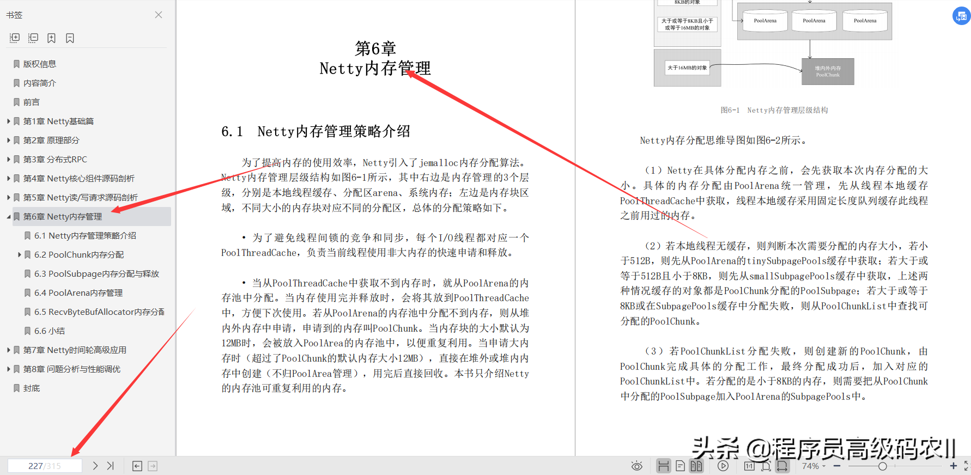
Task: Switch to two-page view
Action: click(696, 466)
